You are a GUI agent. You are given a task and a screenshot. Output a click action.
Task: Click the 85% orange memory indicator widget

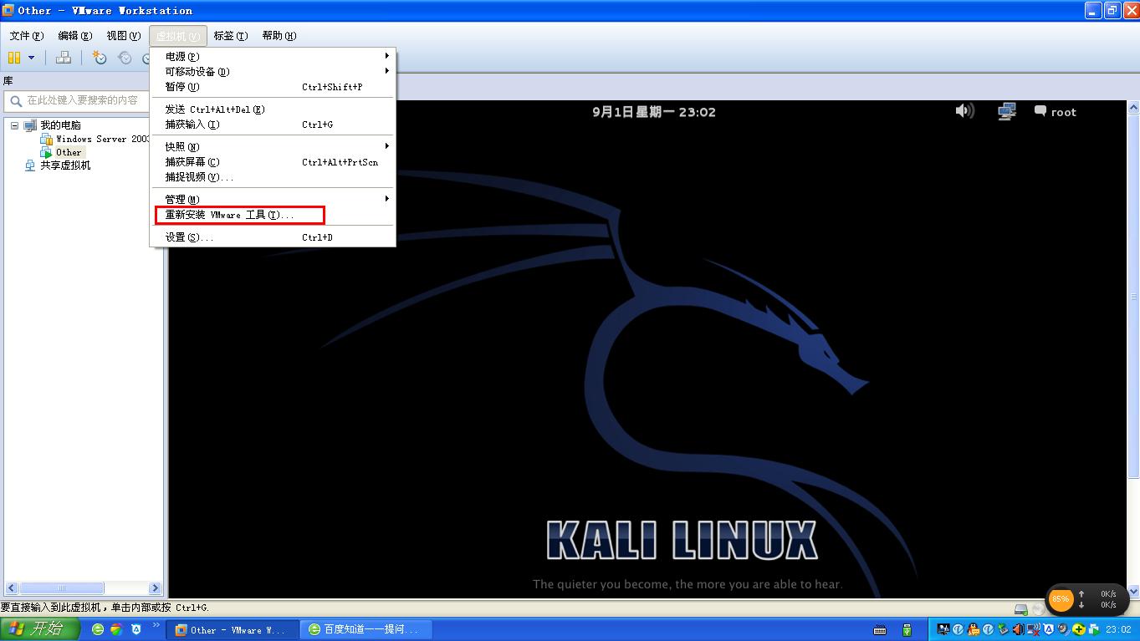(x=1061, y=599)
